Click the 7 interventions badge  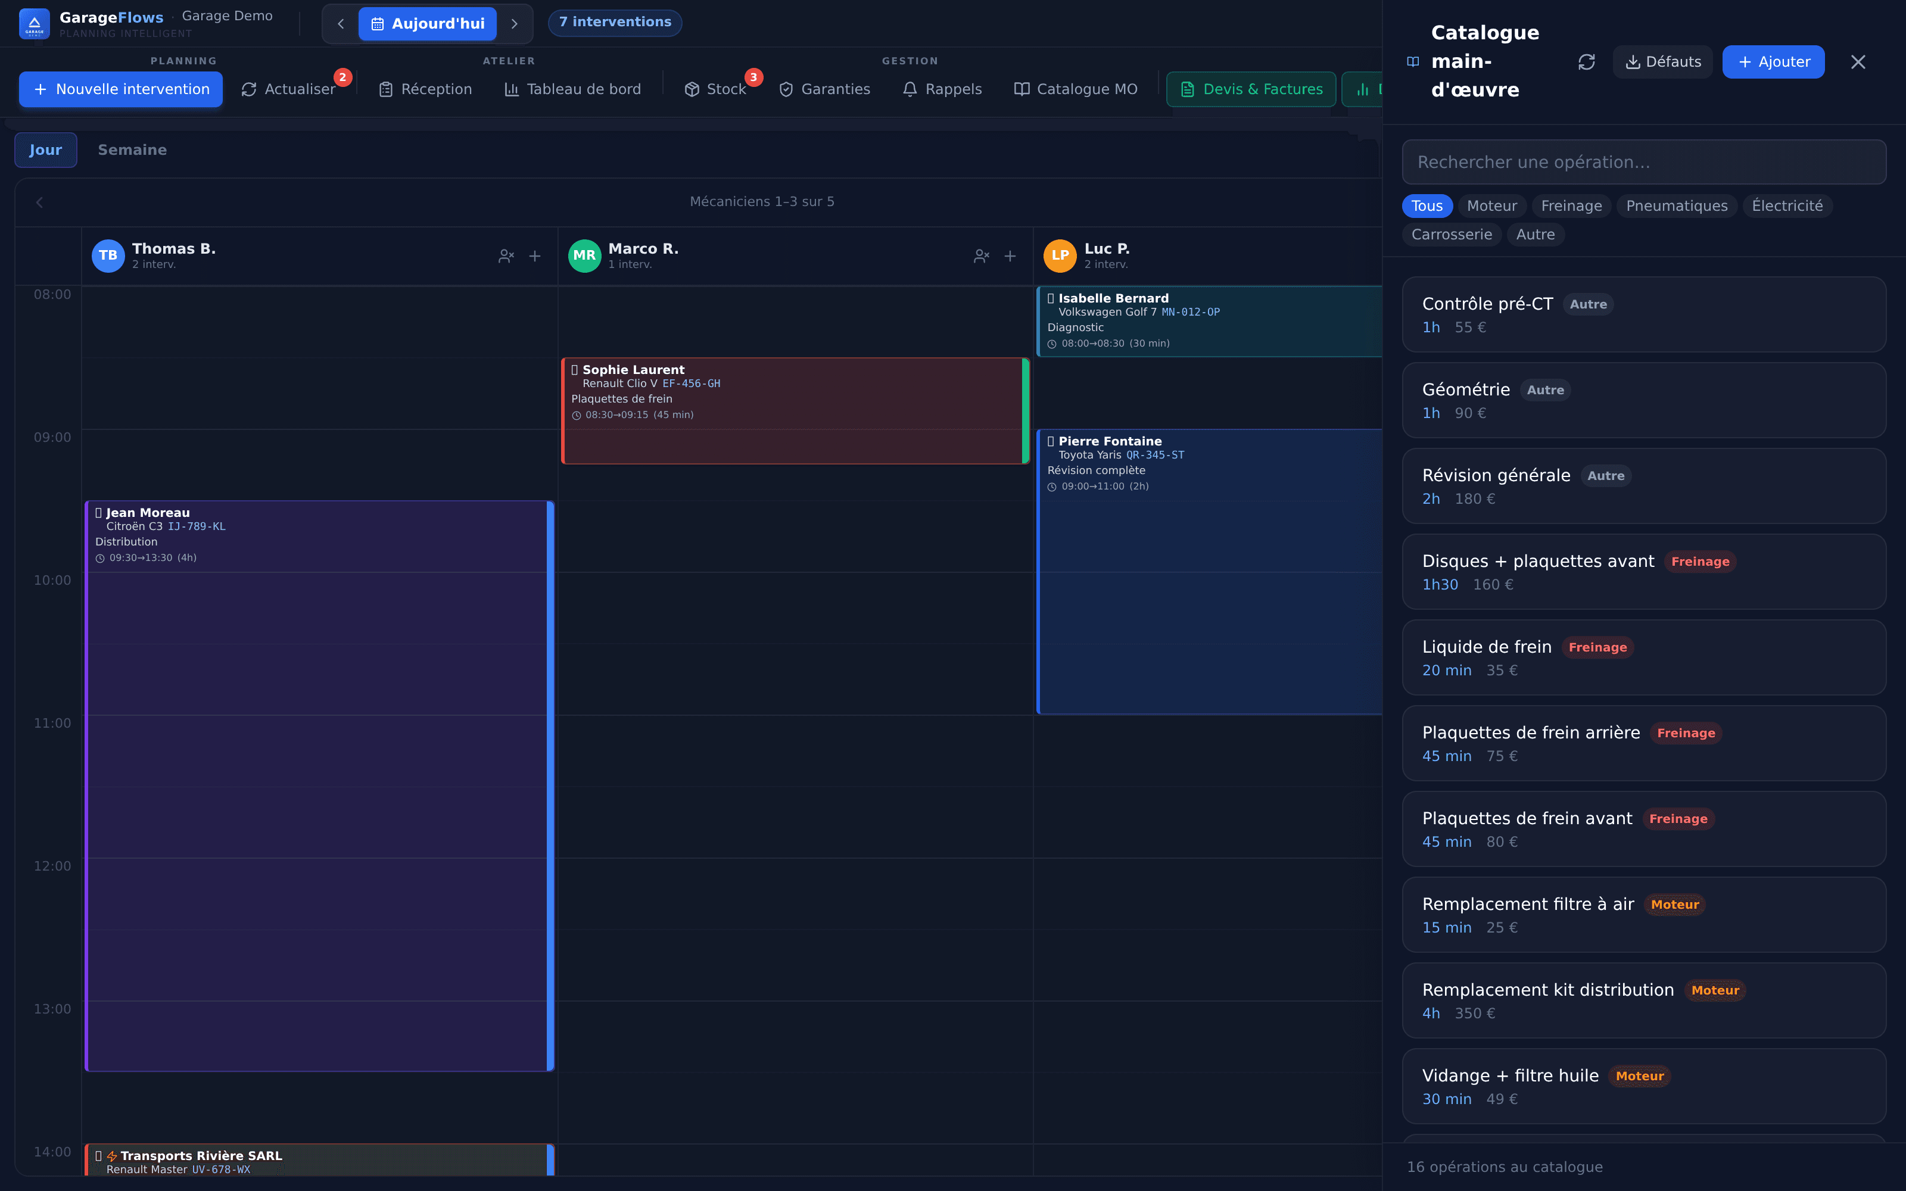click(x=615, y=22)
